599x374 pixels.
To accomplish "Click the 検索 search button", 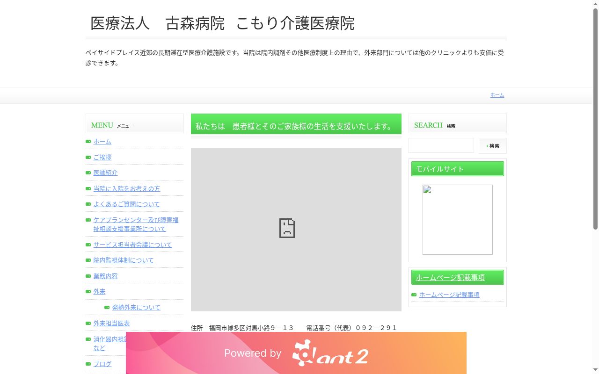I will 492,146.
